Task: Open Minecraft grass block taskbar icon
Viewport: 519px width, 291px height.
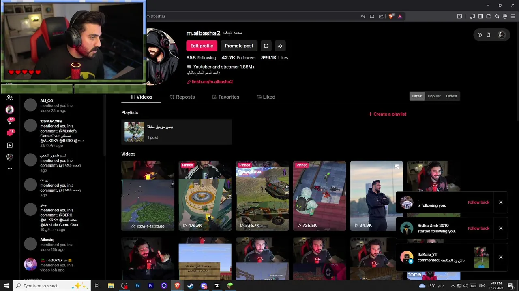Action: 230,286
